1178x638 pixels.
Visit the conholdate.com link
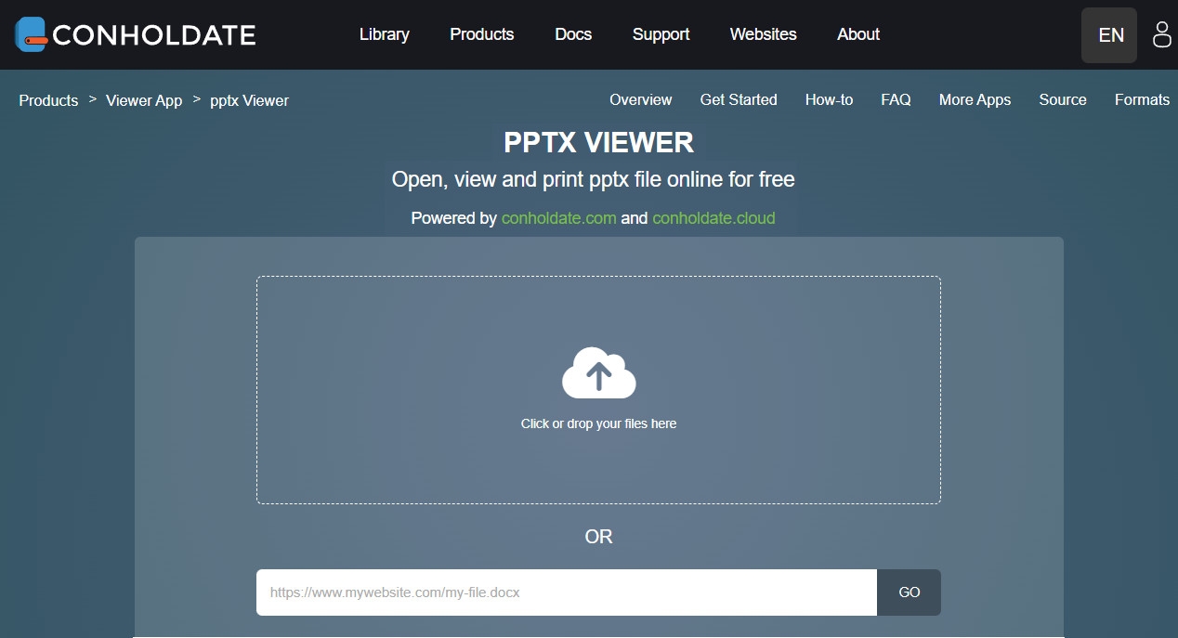[559, 218]
